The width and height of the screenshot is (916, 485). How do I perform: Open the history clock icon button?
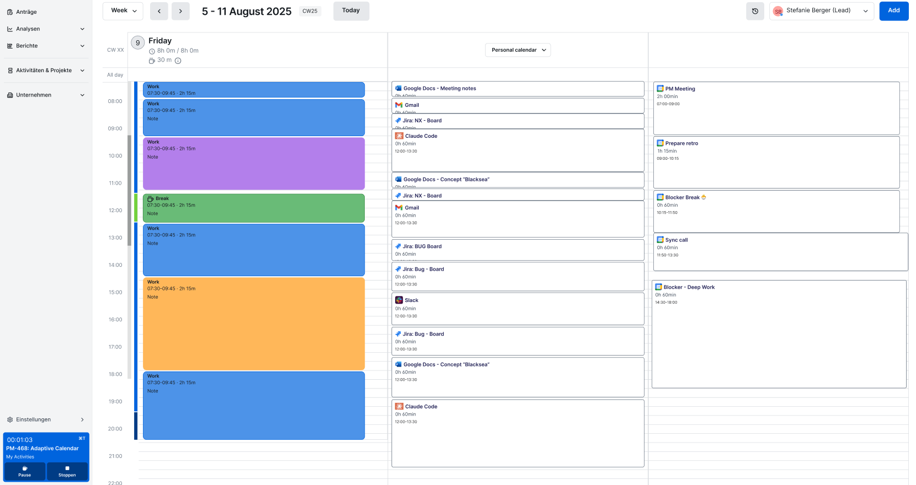(755, 11)
